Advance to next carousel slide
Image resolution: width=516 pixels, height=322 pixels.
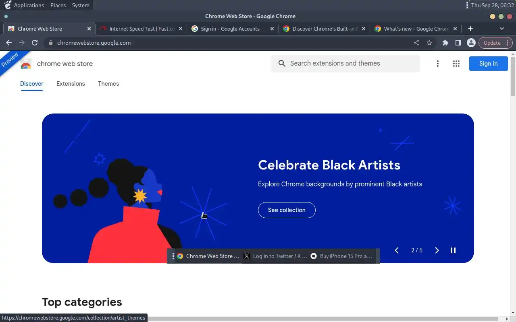coord(437,250)
